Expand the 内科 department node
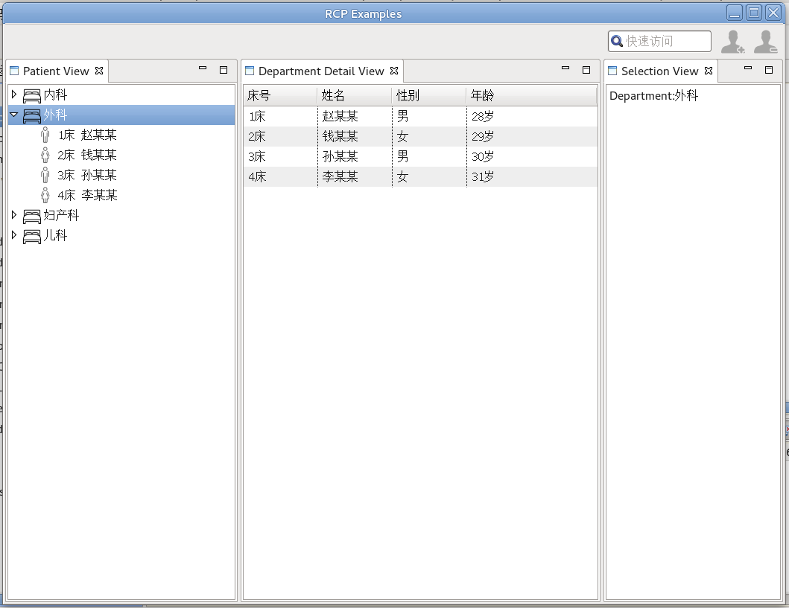Image resolution: width=789 pixels, height=608 pixels. pyautogui.click(x=14, y=94)
